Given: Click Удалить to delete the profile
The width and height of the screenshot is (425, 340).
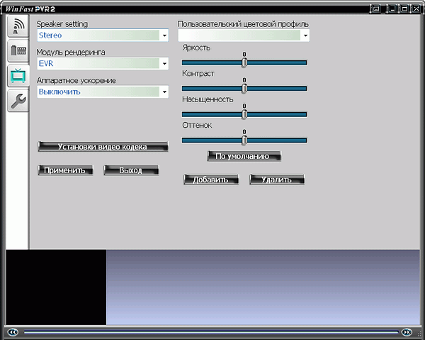Looking at the screenshot, I should 276,180.
